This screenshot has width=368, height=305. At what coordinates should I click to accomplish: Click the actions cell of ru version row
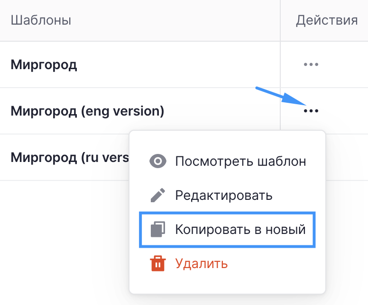(x=347, y=157)
